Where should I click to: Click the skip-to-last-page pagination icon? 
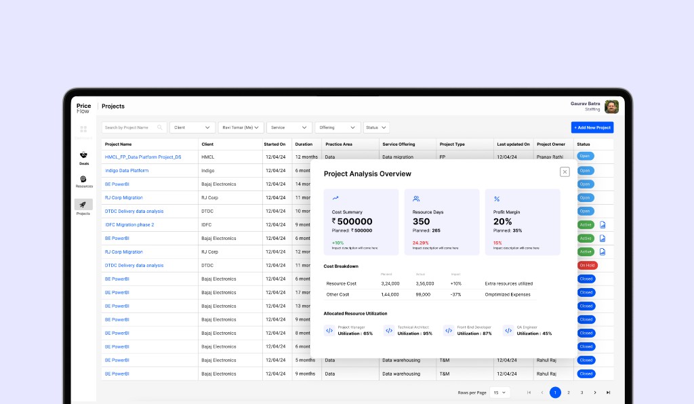(x=609, y=392)
